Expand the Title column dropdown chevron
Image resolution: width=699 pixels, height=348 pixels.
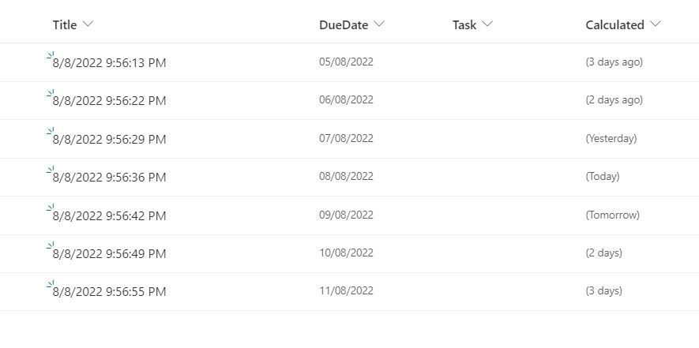[88, 24]
